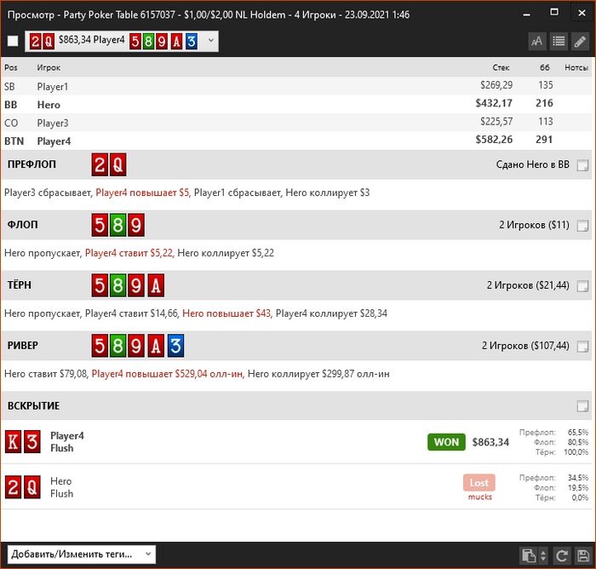Click the blue 3 card in the РИВЕР row
Viewport: 596px width, 569px height.
(175, 346)
